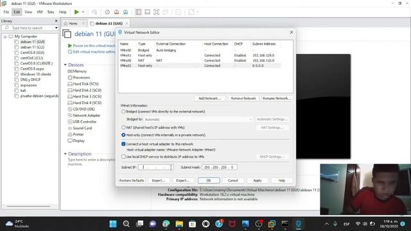
Task: Open the Power On dropdown arrow
Action: point(83,12)
